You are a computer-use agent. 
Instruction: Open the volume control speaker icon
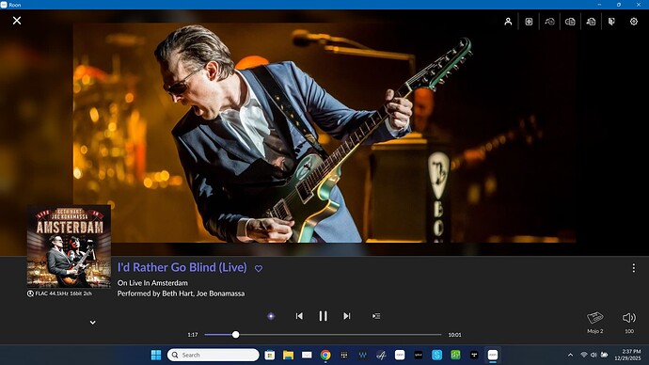(629, 318)
